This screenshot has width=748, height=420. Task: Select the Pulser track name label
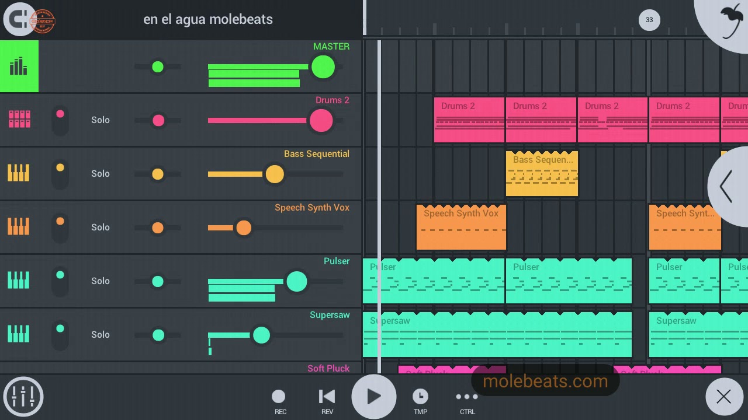coord(337,261)
